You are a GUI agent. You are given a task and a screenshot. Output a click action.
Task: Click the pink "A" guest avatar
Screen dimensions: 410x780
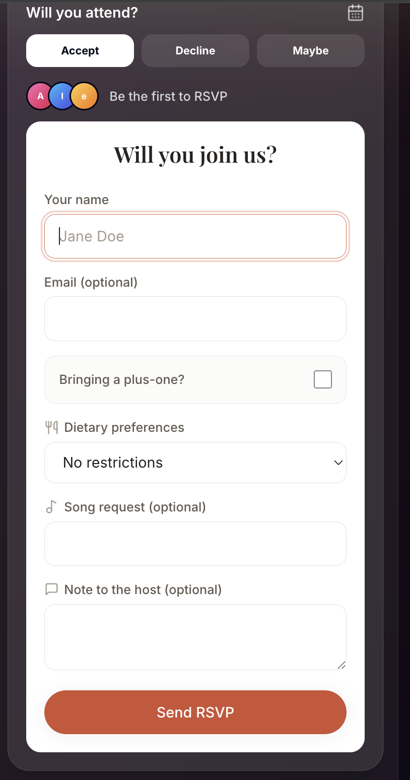40,96
